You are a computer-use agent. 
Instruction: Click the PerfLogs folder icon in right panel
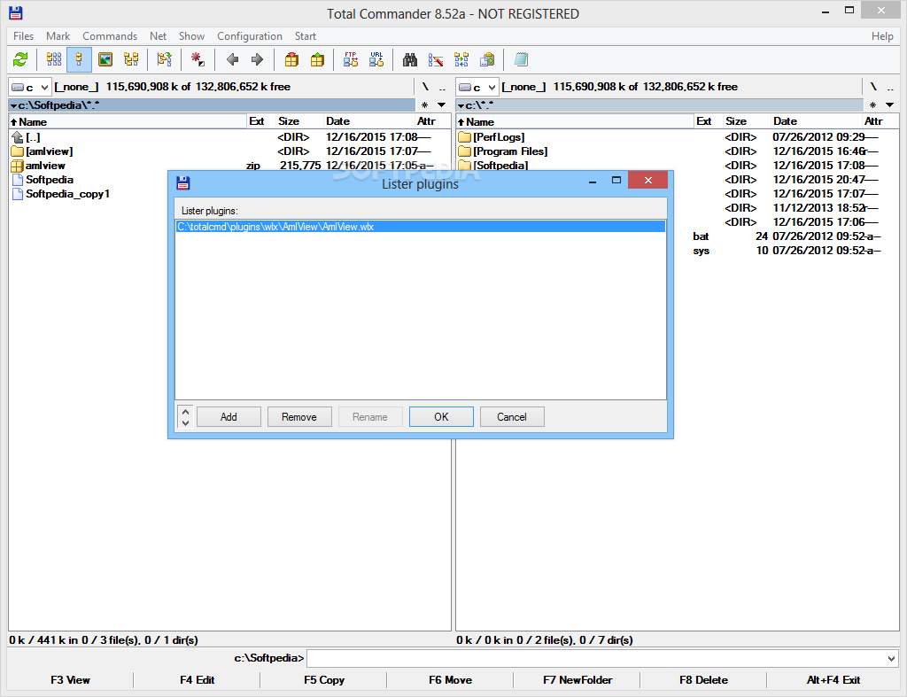464,137
